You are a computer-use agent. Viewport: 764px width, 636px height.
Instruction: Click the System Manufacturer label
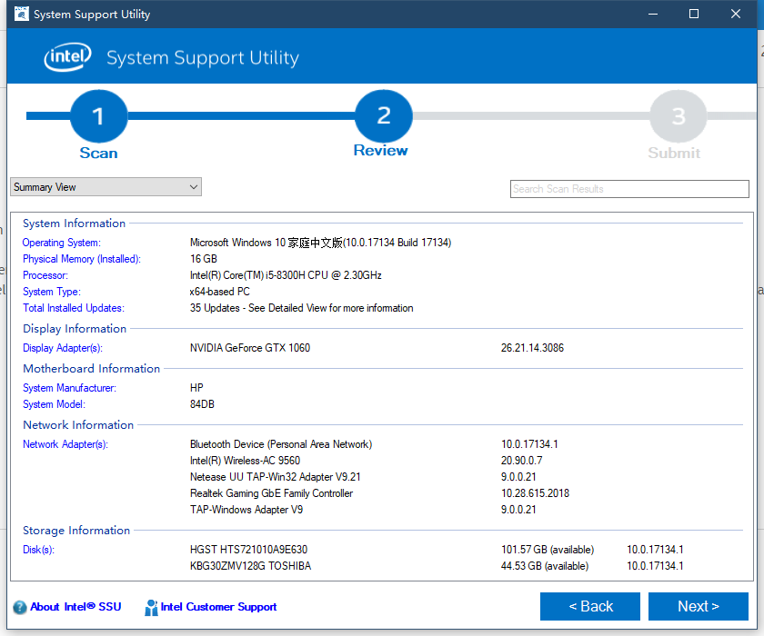[69, 388]
